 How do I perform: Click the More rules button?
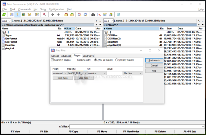(x=63, y=78)
